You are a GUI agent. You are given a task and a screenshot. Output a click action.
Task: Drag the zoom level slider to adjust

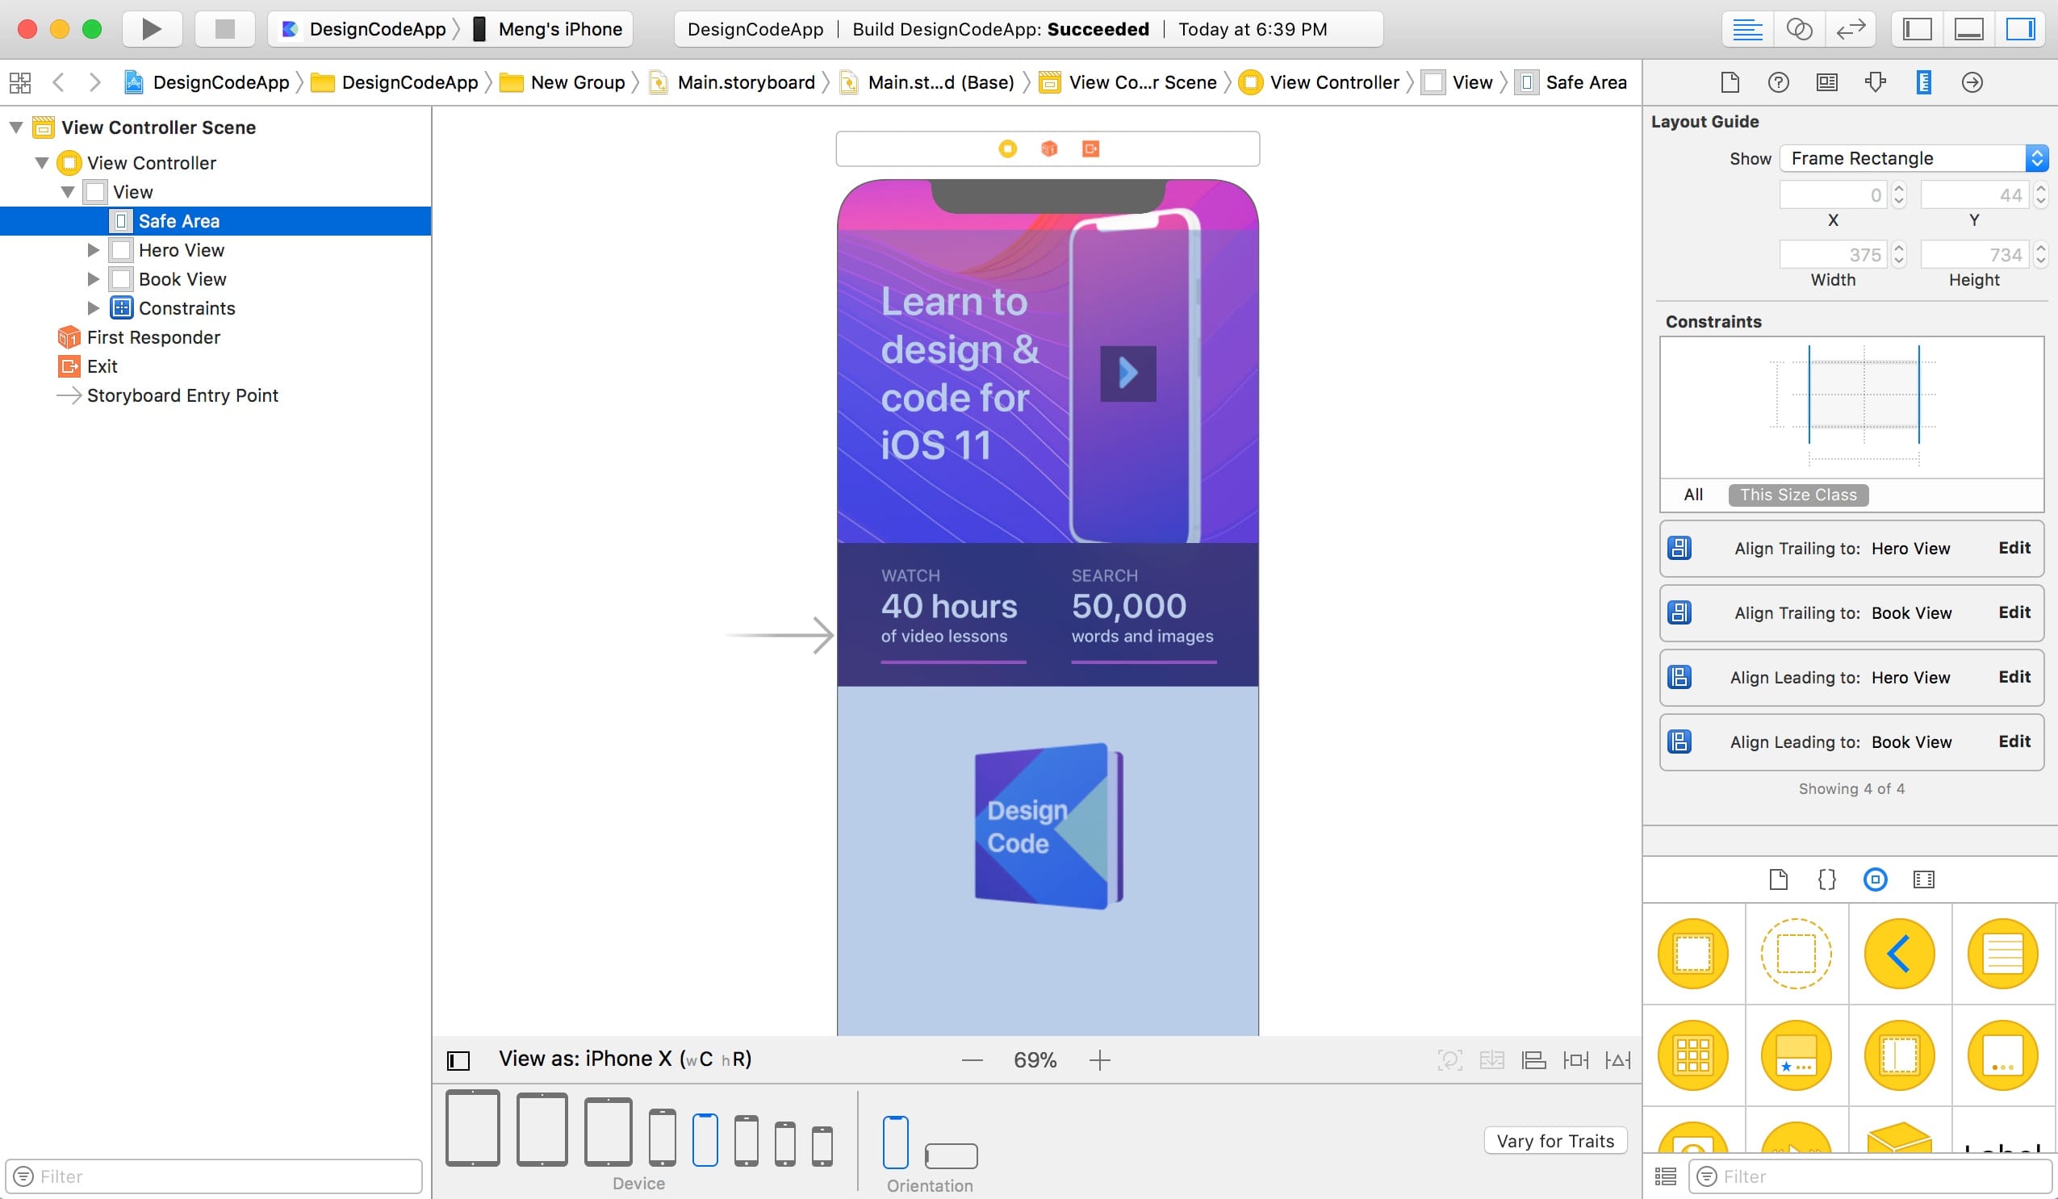[x=1033, y=1058]
